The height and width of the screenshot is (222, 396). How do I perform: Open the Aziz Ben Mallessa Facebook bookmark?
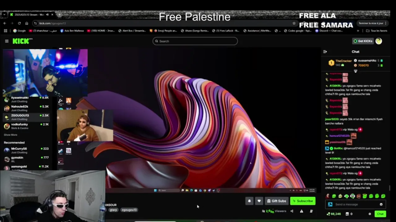tap(72, 31)
